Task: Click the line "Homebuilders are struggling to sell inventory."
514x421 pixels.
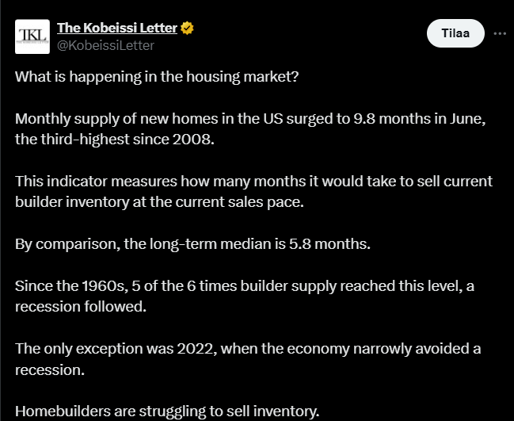Action: 167,411
